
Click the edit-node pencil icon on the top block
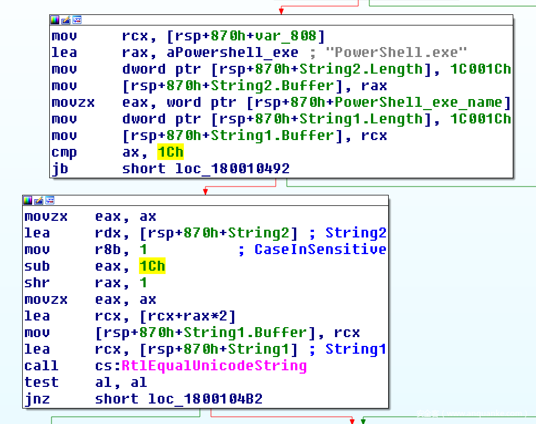coord(66,20)
